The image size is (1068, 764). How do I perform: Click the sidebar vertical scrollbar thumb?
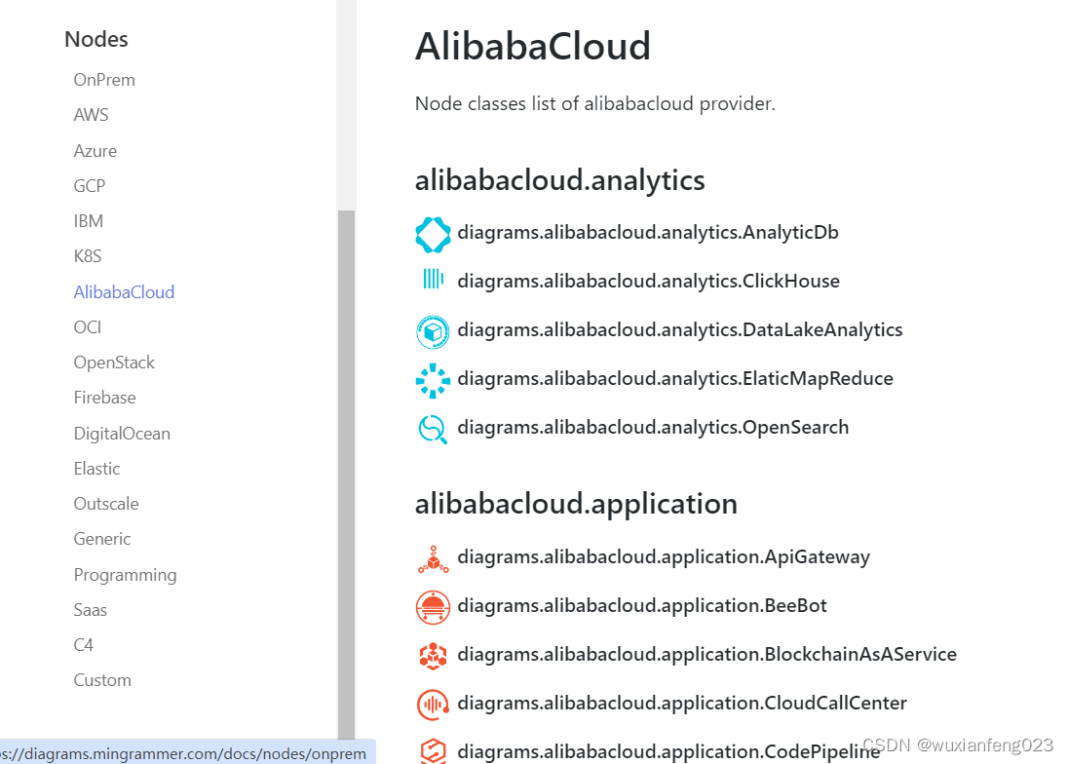(x=346, y=475)
